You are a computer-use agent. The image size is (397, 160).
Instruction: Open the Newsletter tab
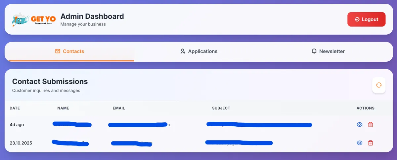click(x=328, y=51)
